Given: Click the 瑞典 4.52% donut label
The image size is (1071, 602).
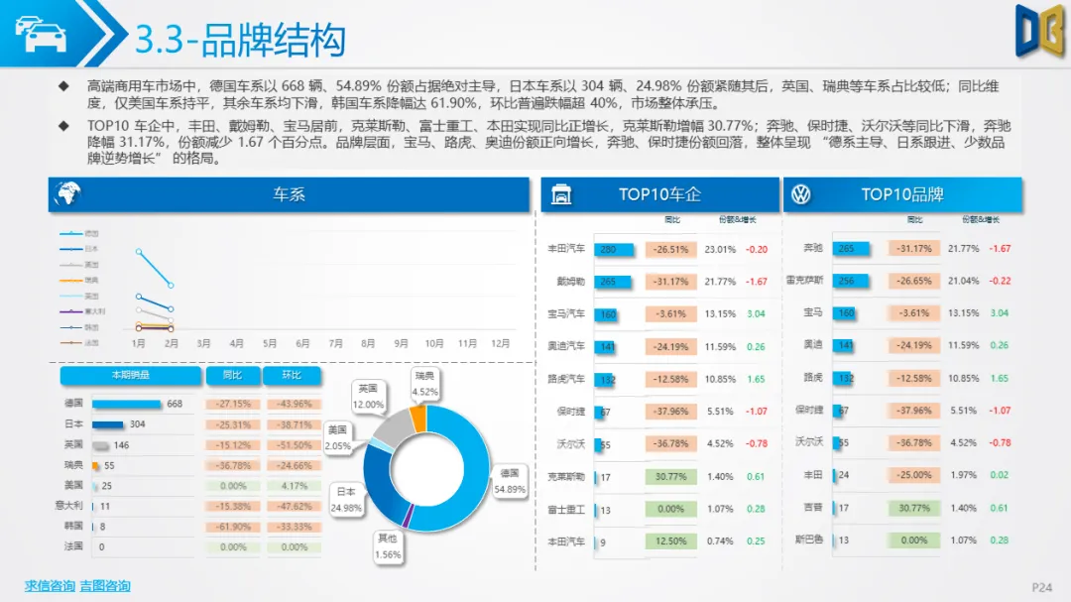Looking at the screenshot, I should point(424,384).
